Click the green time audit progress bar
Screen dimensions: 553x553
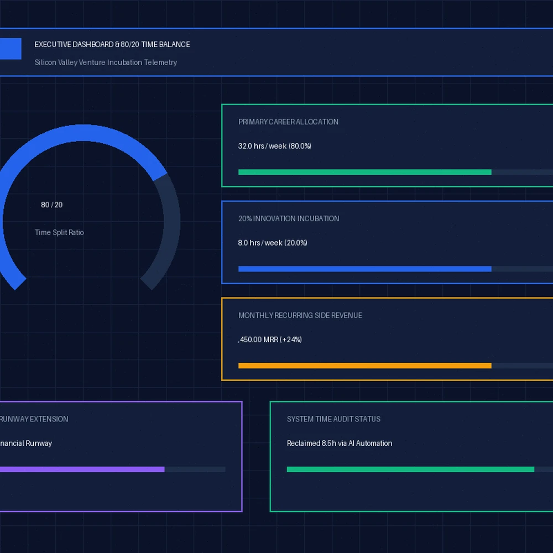[410, 469]
